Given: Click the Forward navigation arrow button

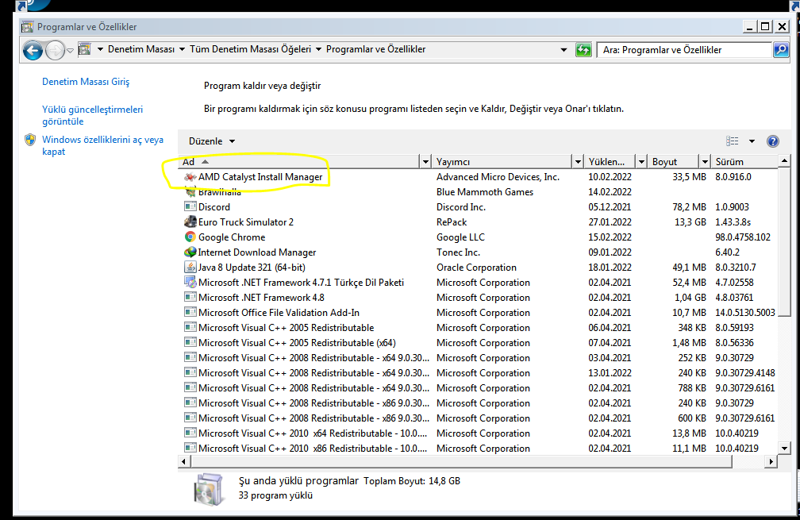Looking at the screenshot, I should pyautogui.click(x=55, y=50).
